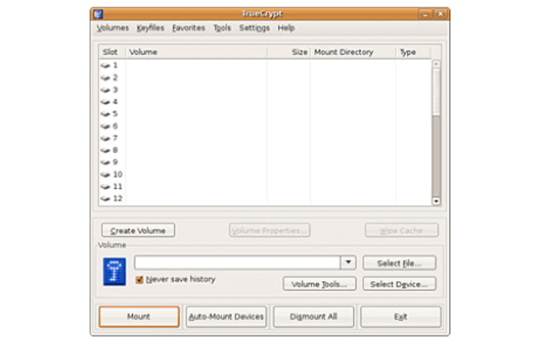Click the Wipe Cache button
Viewport: 550px width, 343px height.
401,231
